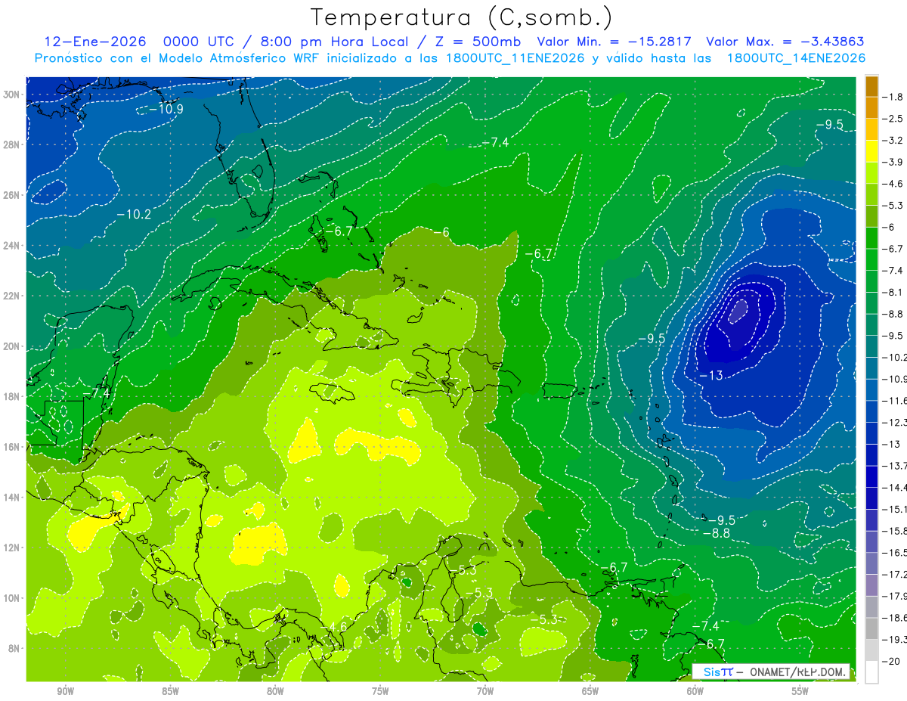Click the -4.6 contour label near Panama

[x=334, y=627]
